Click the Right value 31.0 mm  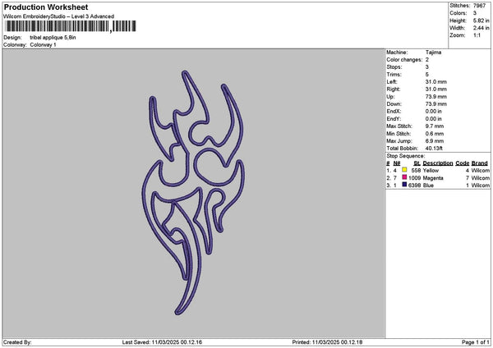tap(435, 89)
